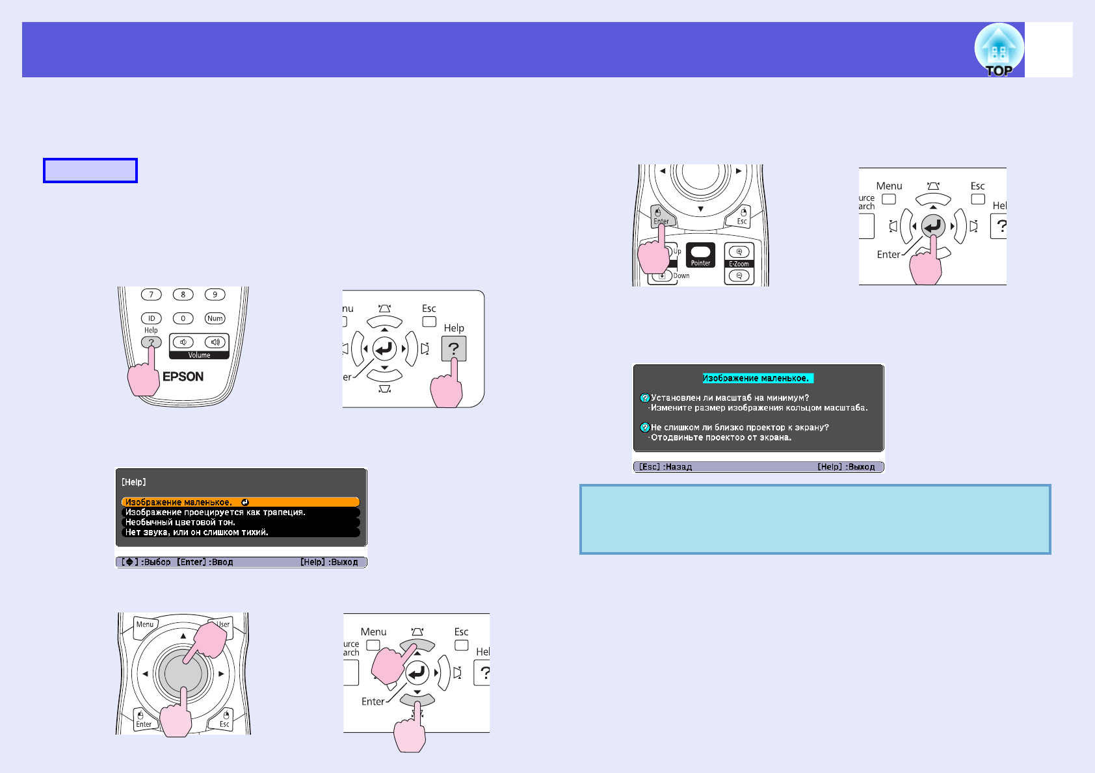1095x773 pixels.
Task: Click the Help question mark button below Num
Action: (x=151, y=342)
